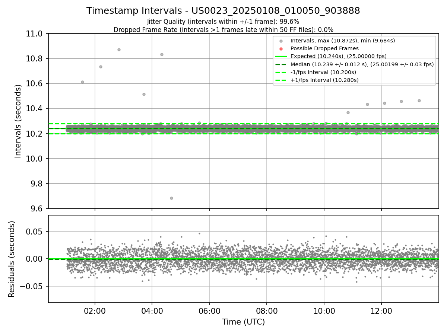This screenshot has height=335, width=447.
Task: Click the plot title US0023_20250108_010050_903888
Action: click(x=223, y=11)
